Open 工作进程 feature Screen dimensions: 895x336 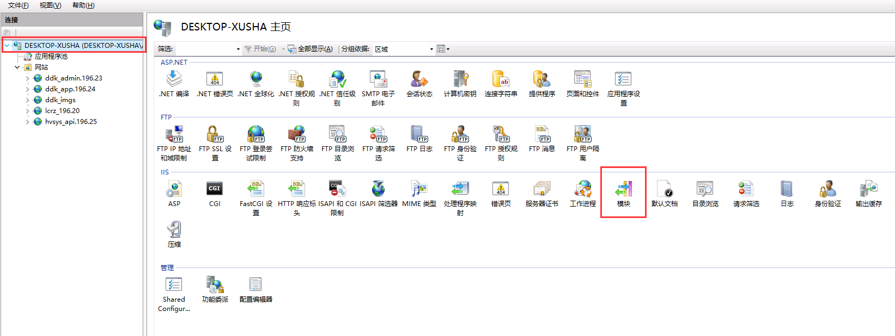point(583,194)
